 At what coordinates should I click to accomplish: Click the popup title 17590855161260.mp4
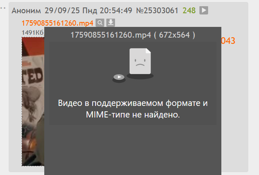click(x=111, y=35)
